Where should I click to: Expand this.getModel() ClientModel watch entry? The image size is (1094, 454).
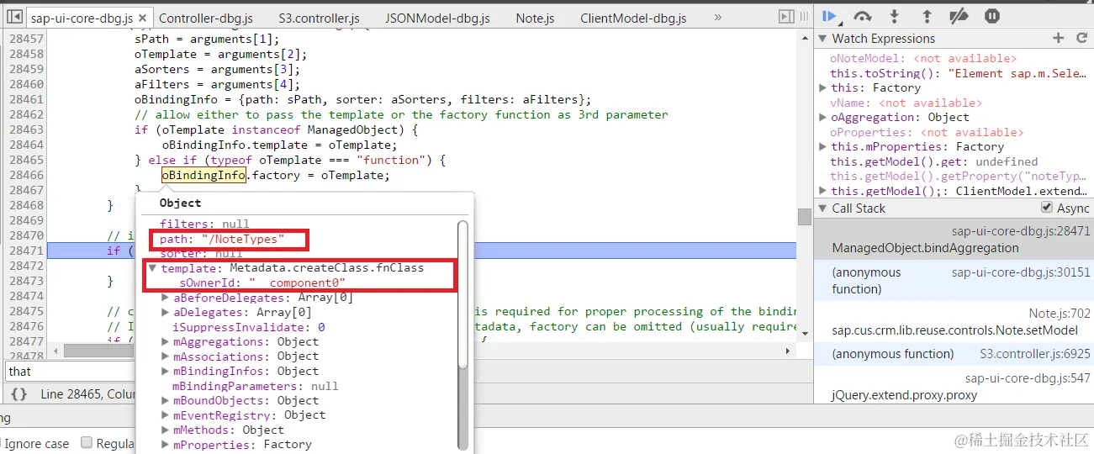(x=823, y=191)
